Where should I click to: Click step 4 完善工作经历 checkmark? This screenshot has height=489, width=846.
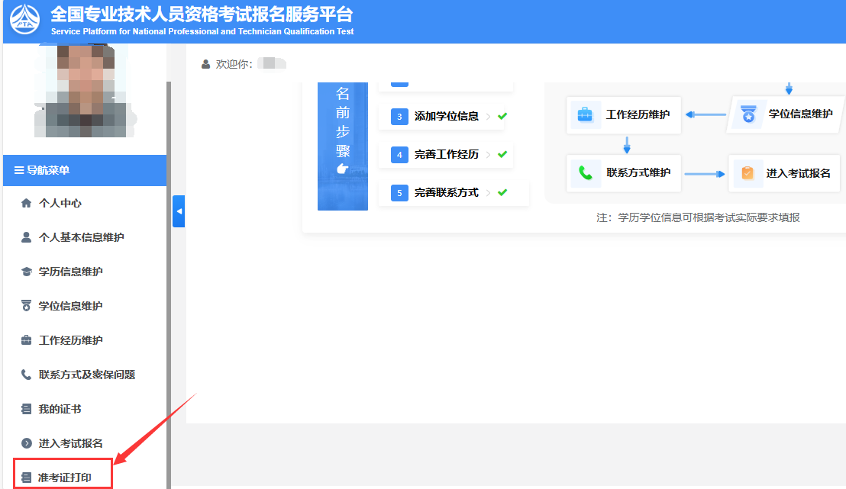coord(502,155)
